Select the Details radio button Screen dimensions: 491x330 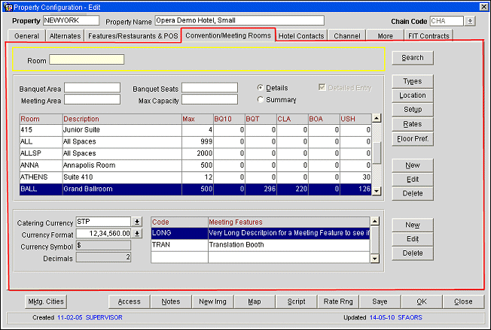point(261,88)
